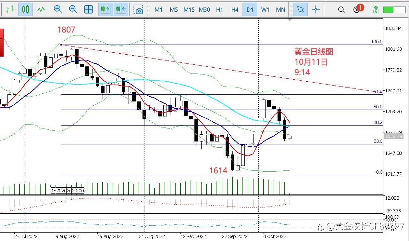This screenshot has width=409, height=241.
Task: Open chat notifications with red badge
Action: pyautogui.click(x=358, y=9)
